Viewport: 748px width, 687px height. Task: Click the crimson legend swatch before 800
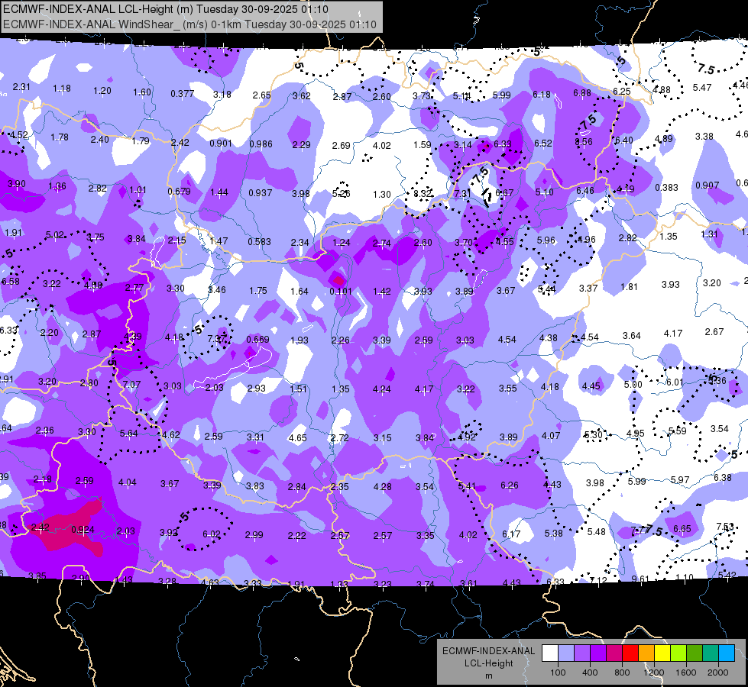pos(614,653)
